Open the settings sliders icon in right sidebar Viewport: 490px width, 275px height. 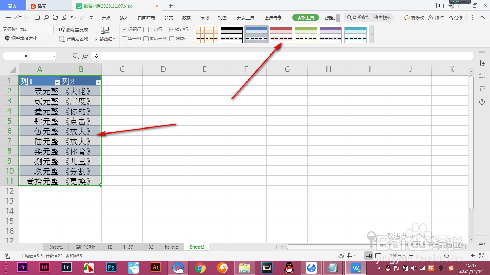click(x=482, y=76)
